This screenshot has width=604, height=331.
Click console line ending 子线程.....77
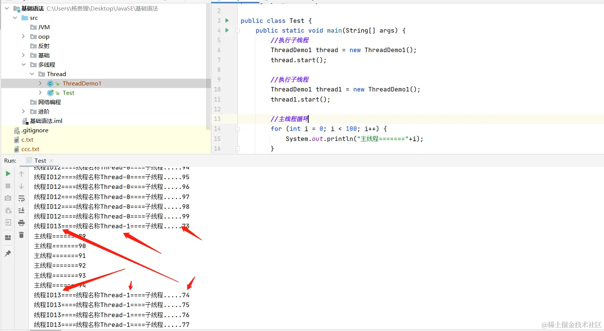coord(112,325)
